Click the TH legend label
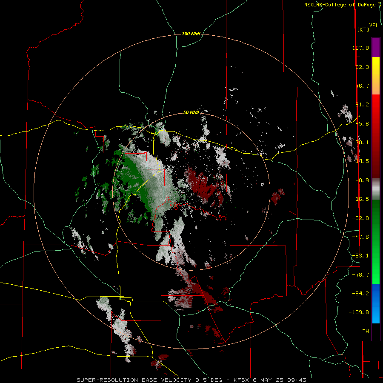This screenshot has width=383, height=383. coord(366,332)
